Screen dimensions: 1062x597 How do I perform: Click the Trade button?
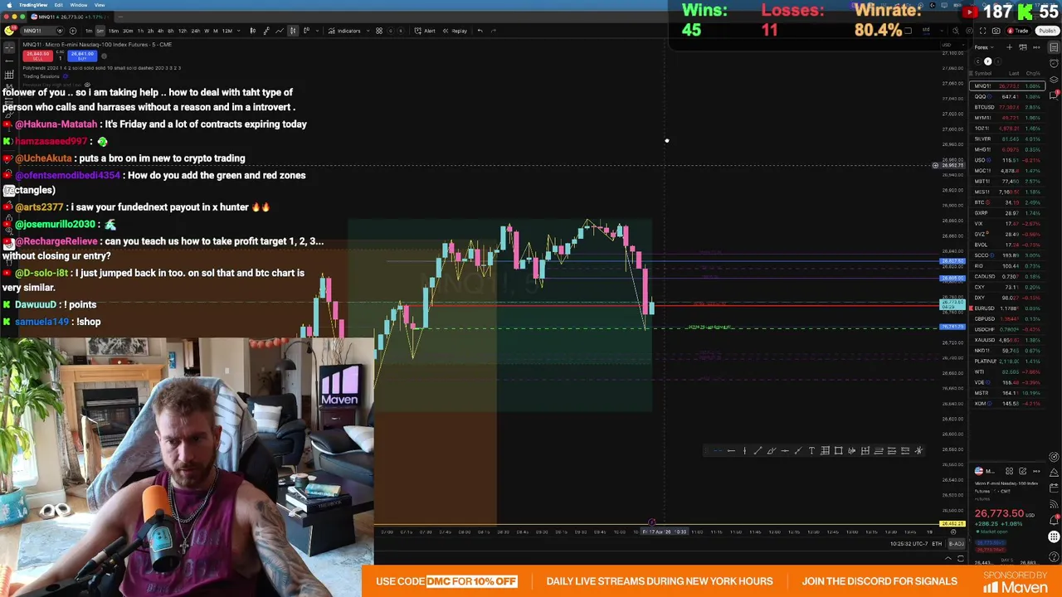[1018, 31]
